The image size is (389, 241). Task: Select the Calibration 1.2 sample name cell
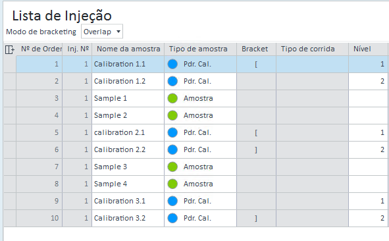click(x=128, y=82)
